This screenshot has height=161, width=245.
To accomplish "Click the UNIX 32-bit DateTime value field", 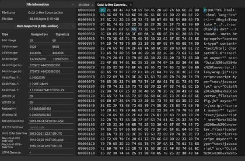I will click(51, 134).
